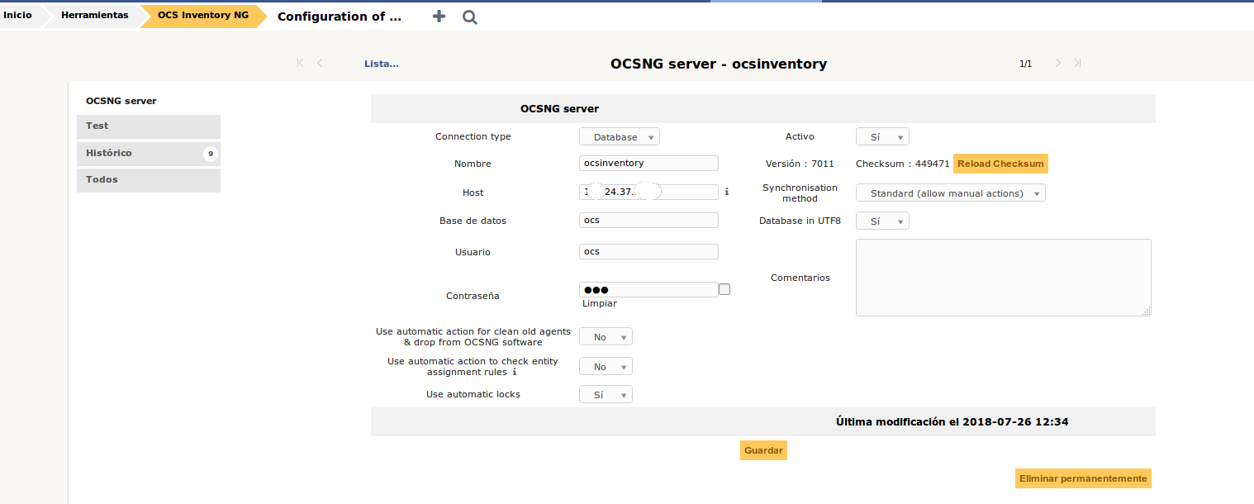1254x504 pixels.
Task: Open a new tab with the plus icon
Action: point(439,17)
